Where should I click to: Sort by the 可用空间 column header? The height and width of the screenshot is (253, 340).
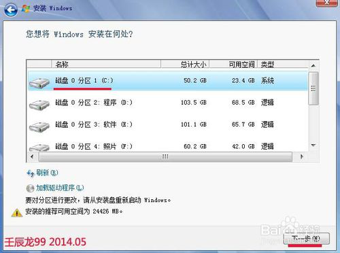point(233,65)
